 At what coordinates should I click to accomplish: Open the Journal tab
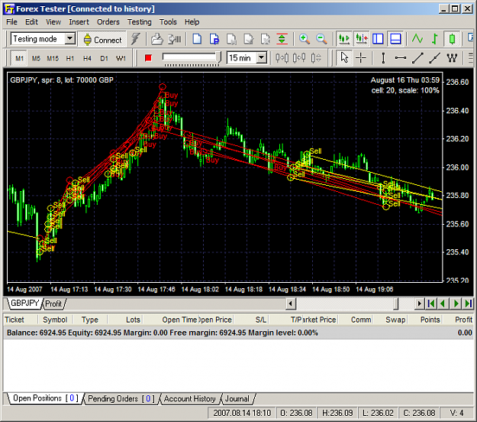(237, 398)
